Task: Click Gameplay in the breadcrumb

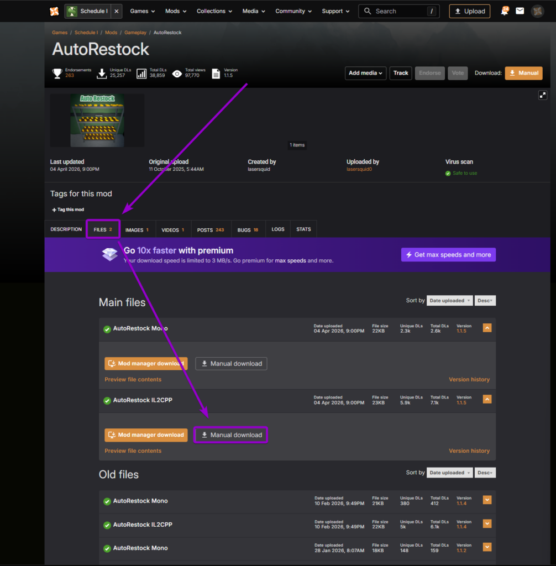Action: pyautogui.click(x=135, y=33)
